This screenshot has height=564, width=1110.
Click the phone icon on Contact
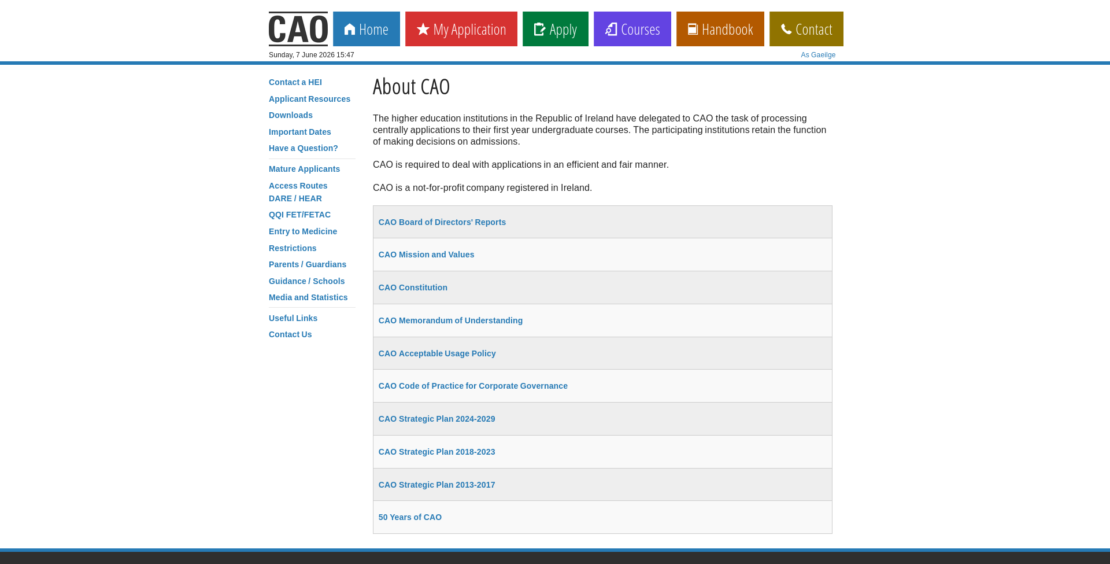[786, 29]
